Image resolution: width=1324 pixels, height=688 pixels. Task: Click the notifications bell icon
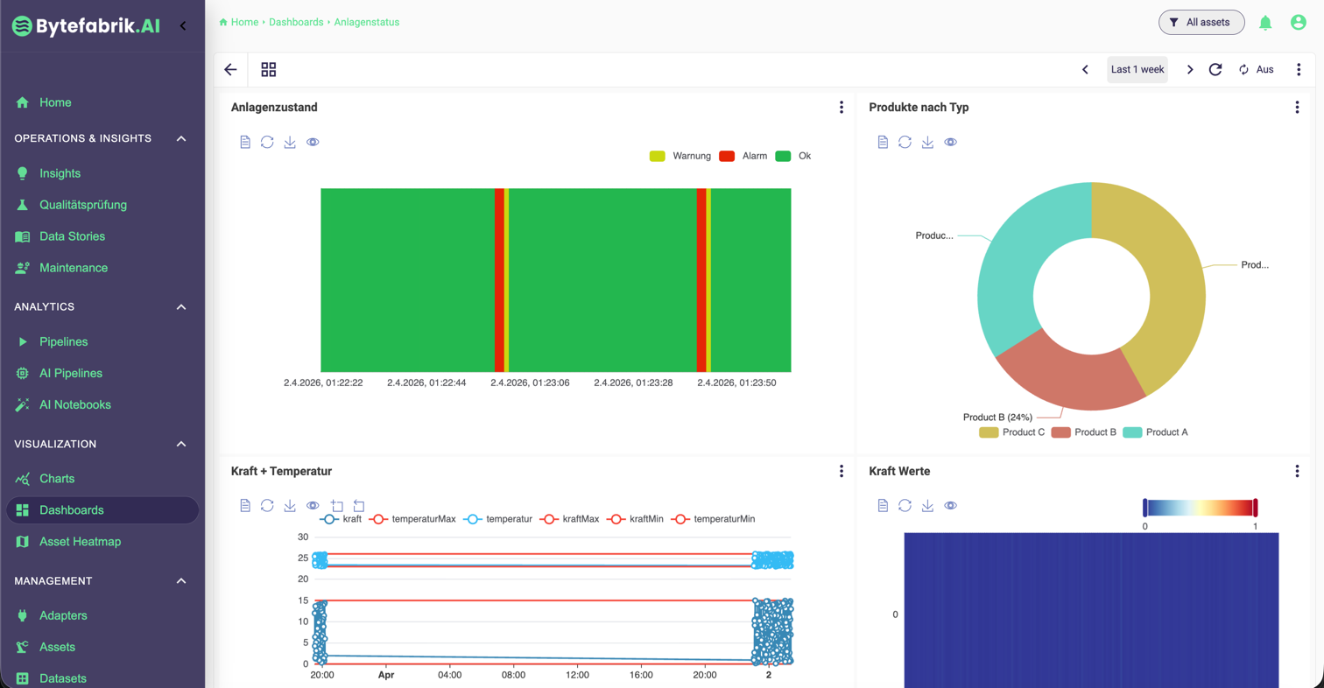click(x=1264, y=22)
